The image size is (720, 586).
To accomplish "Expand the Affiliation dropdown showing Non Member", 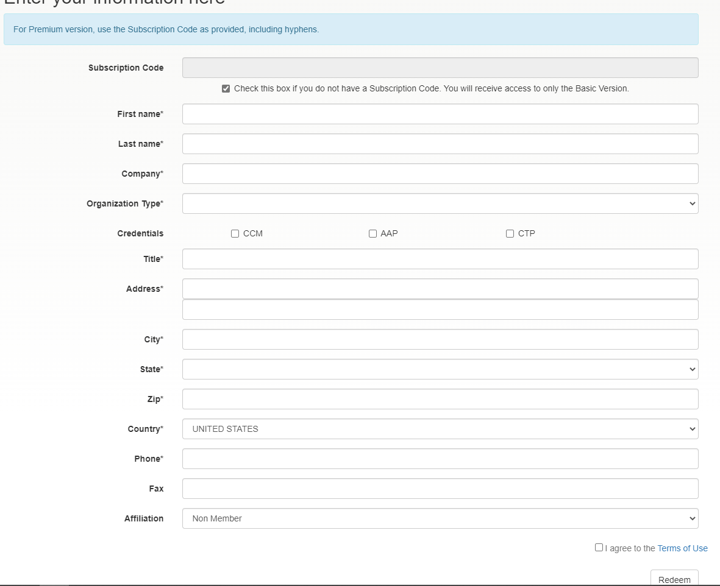I will tap(440, 518).
